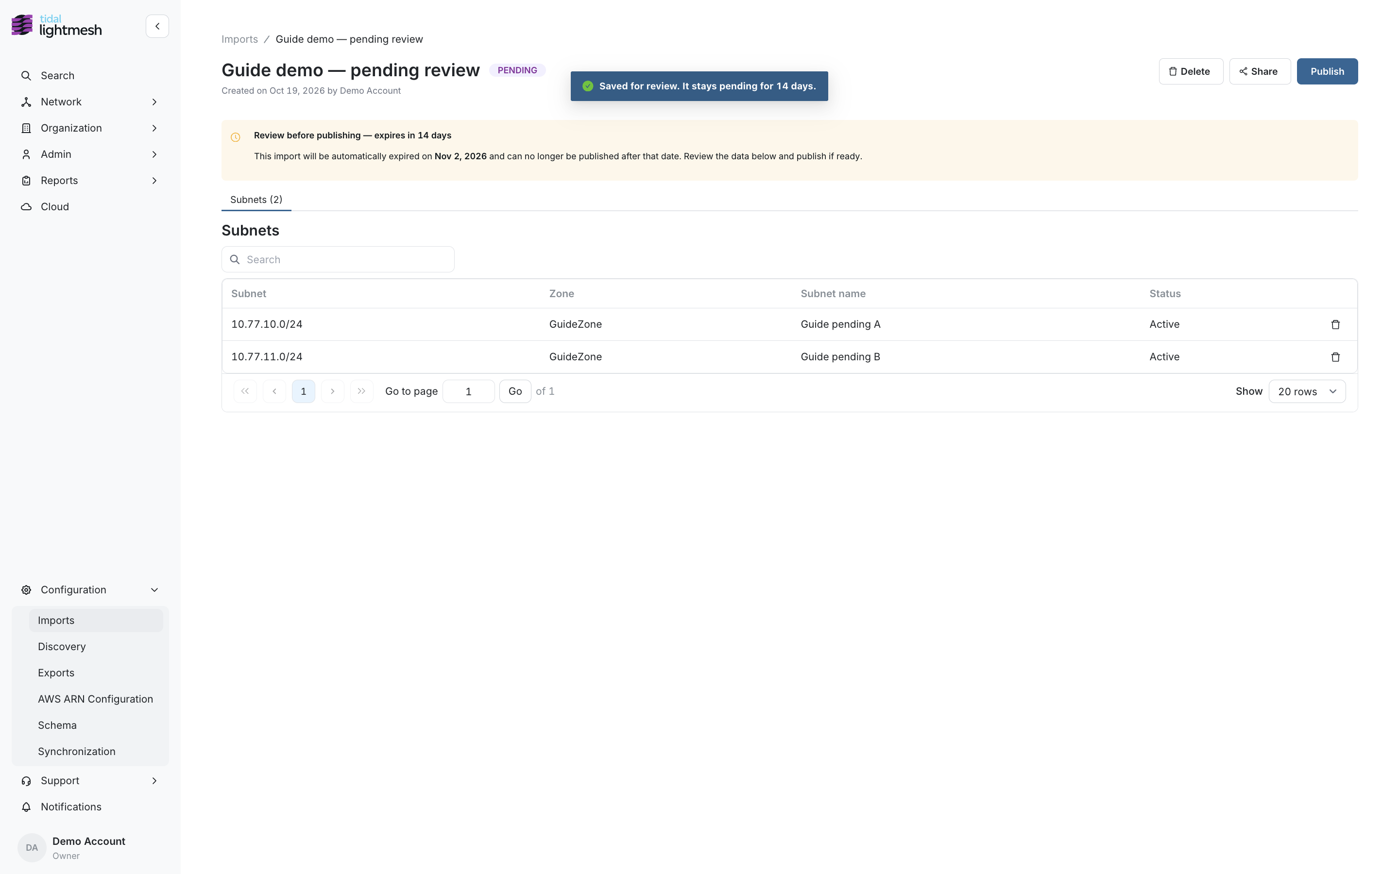The height and width of the screenshot is (874, 1399).
Task: Click the Go to page number field
Action: click(x=468, y=391)
